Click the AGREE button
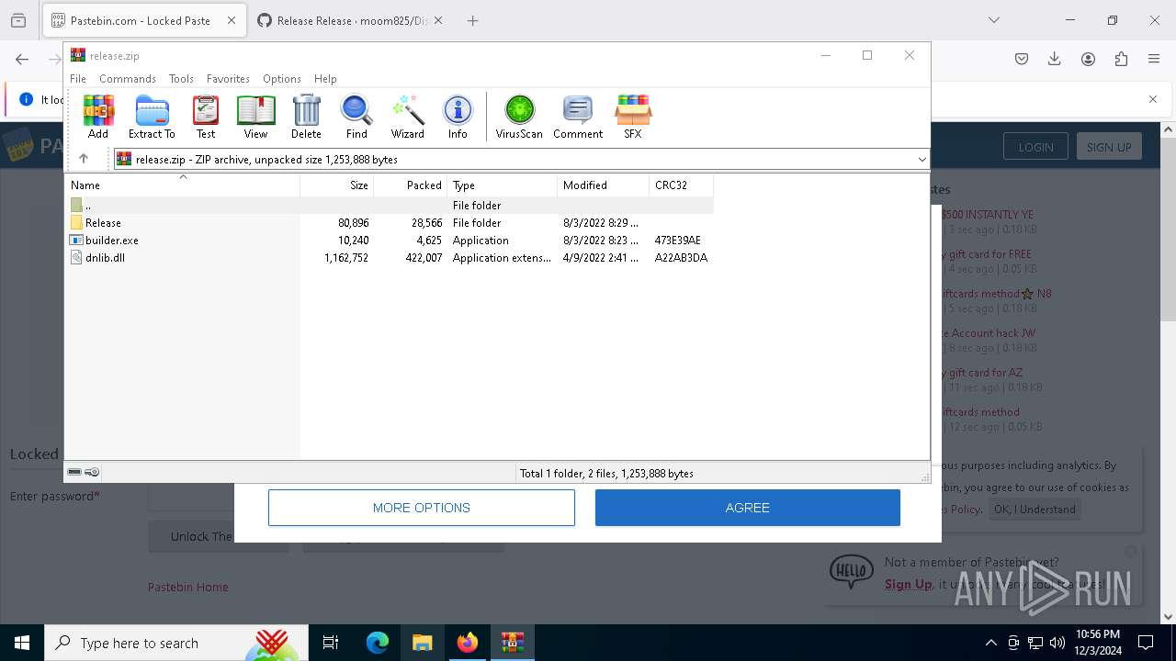This screenshot has width=1176, height=661. (748, 508)
